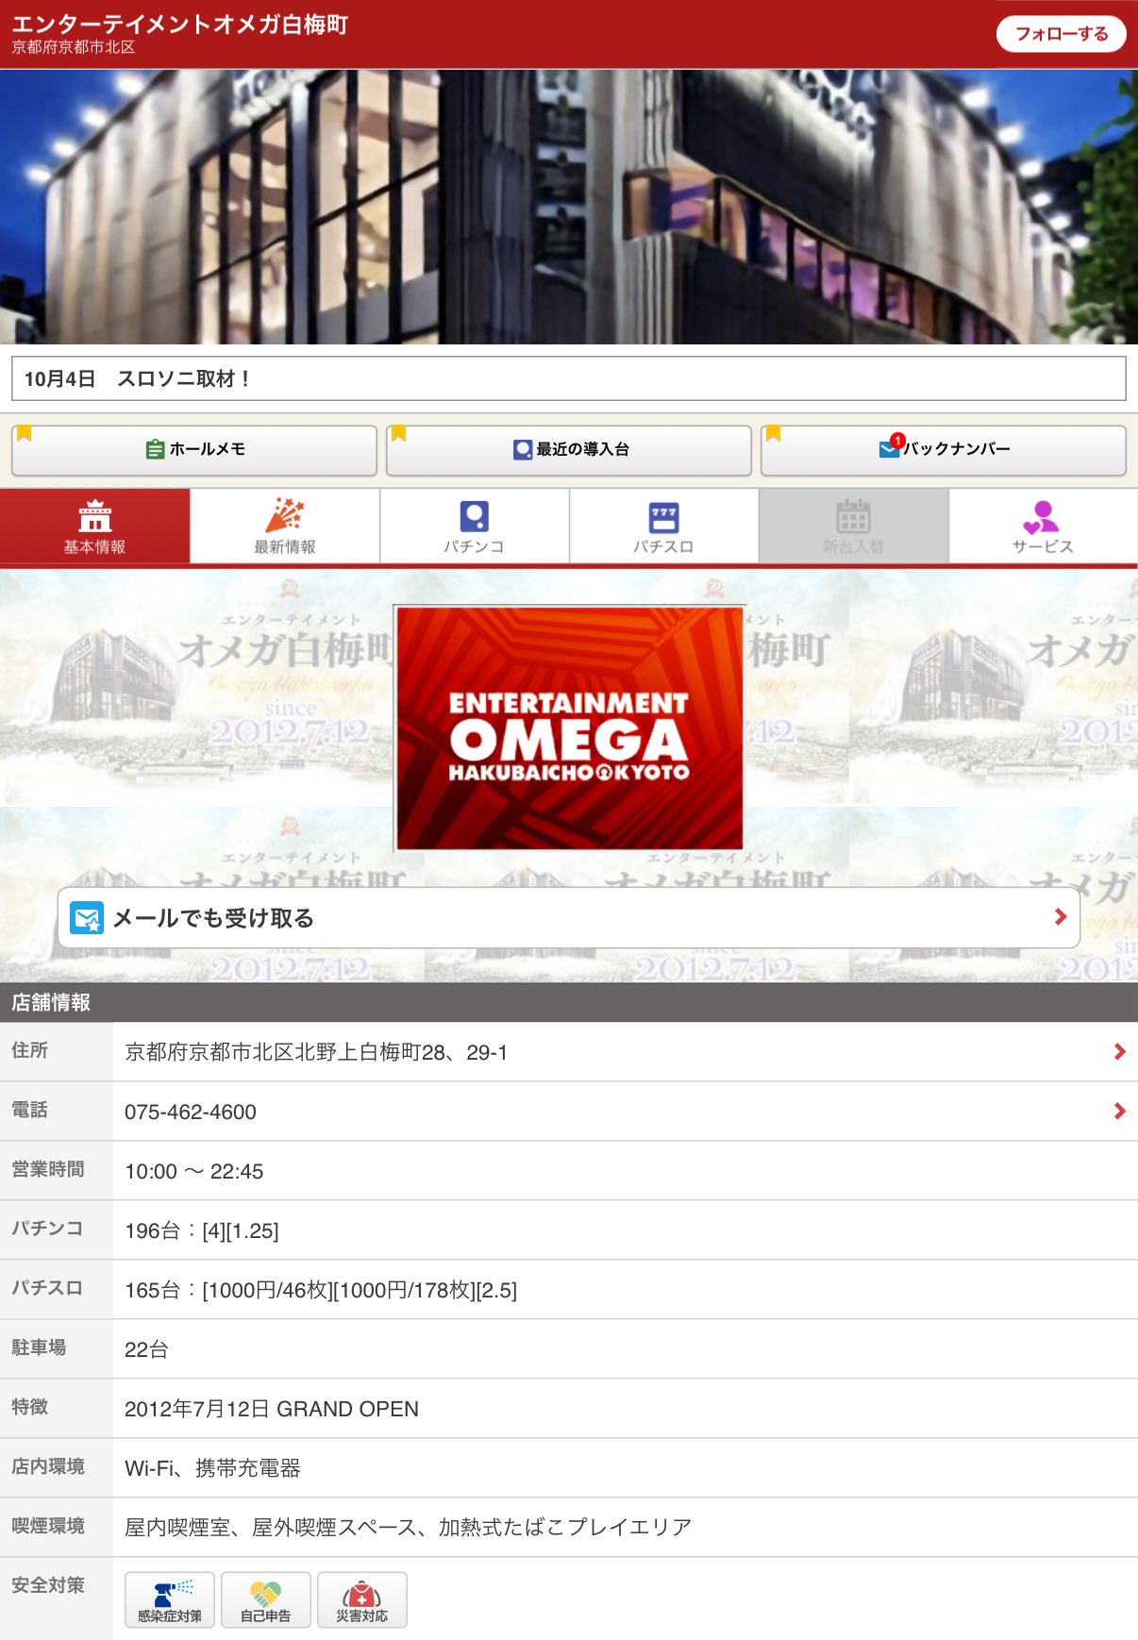Switch to the サービス tab
The width and height of the screenshot is (1138, 1640).
[x=1044, y=527]
